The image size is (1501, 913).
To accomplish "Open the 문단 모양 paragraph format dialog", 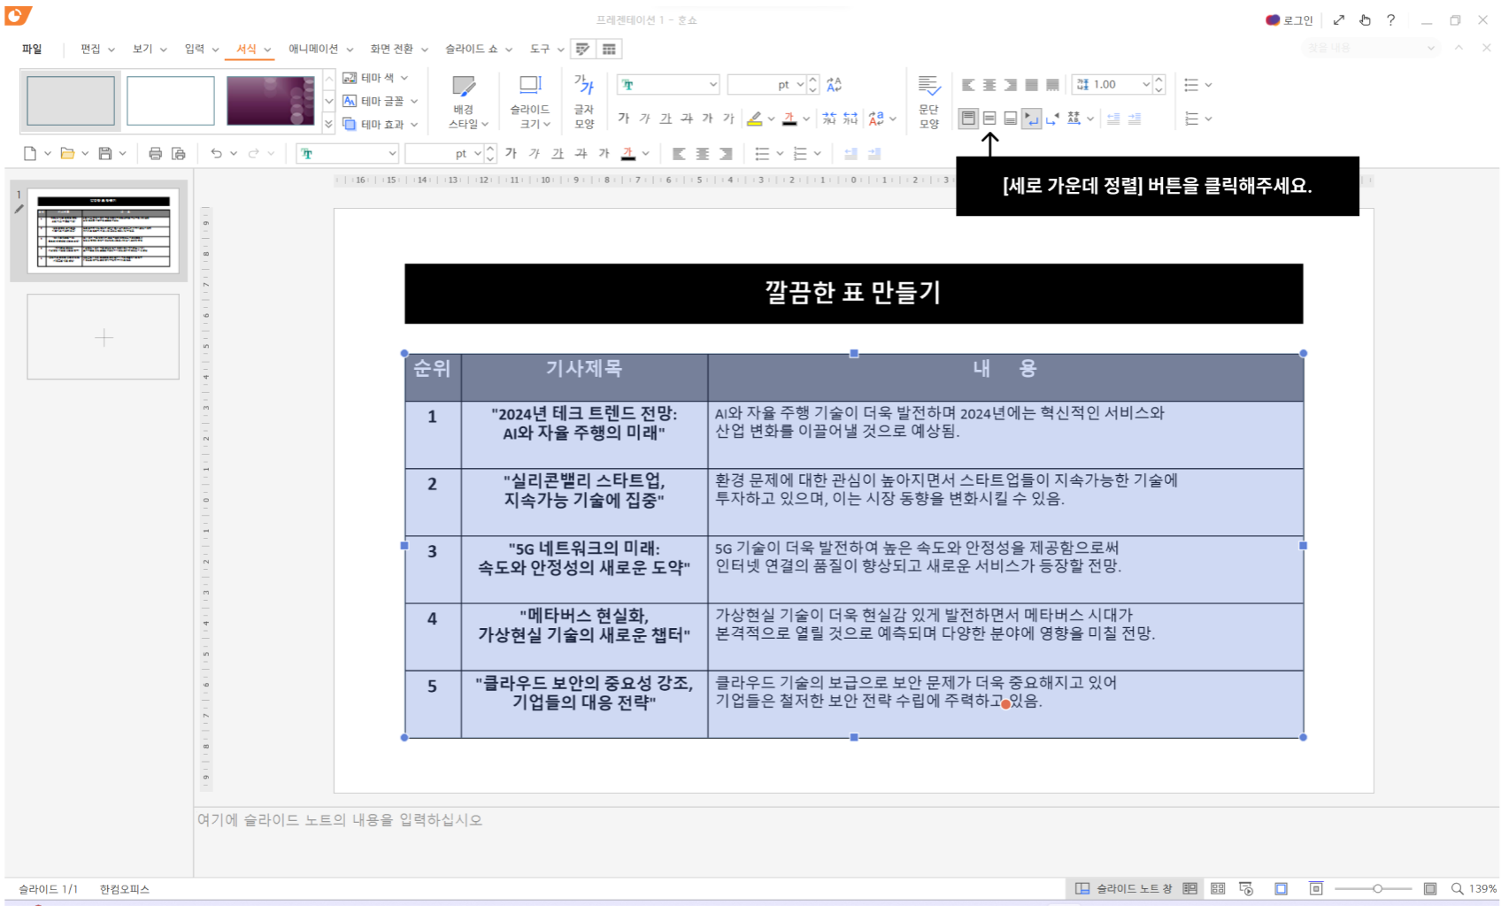I will pyautogui.click(x=928, y=101).
